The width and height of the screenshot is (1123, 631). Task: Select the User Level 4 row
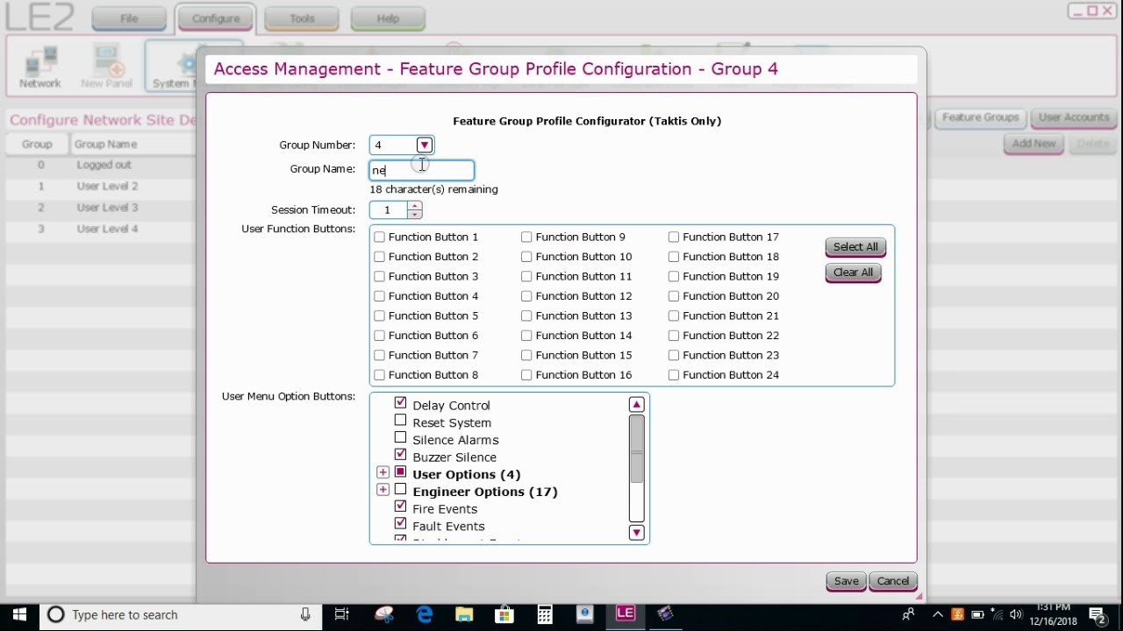click(x=101, y=229)
